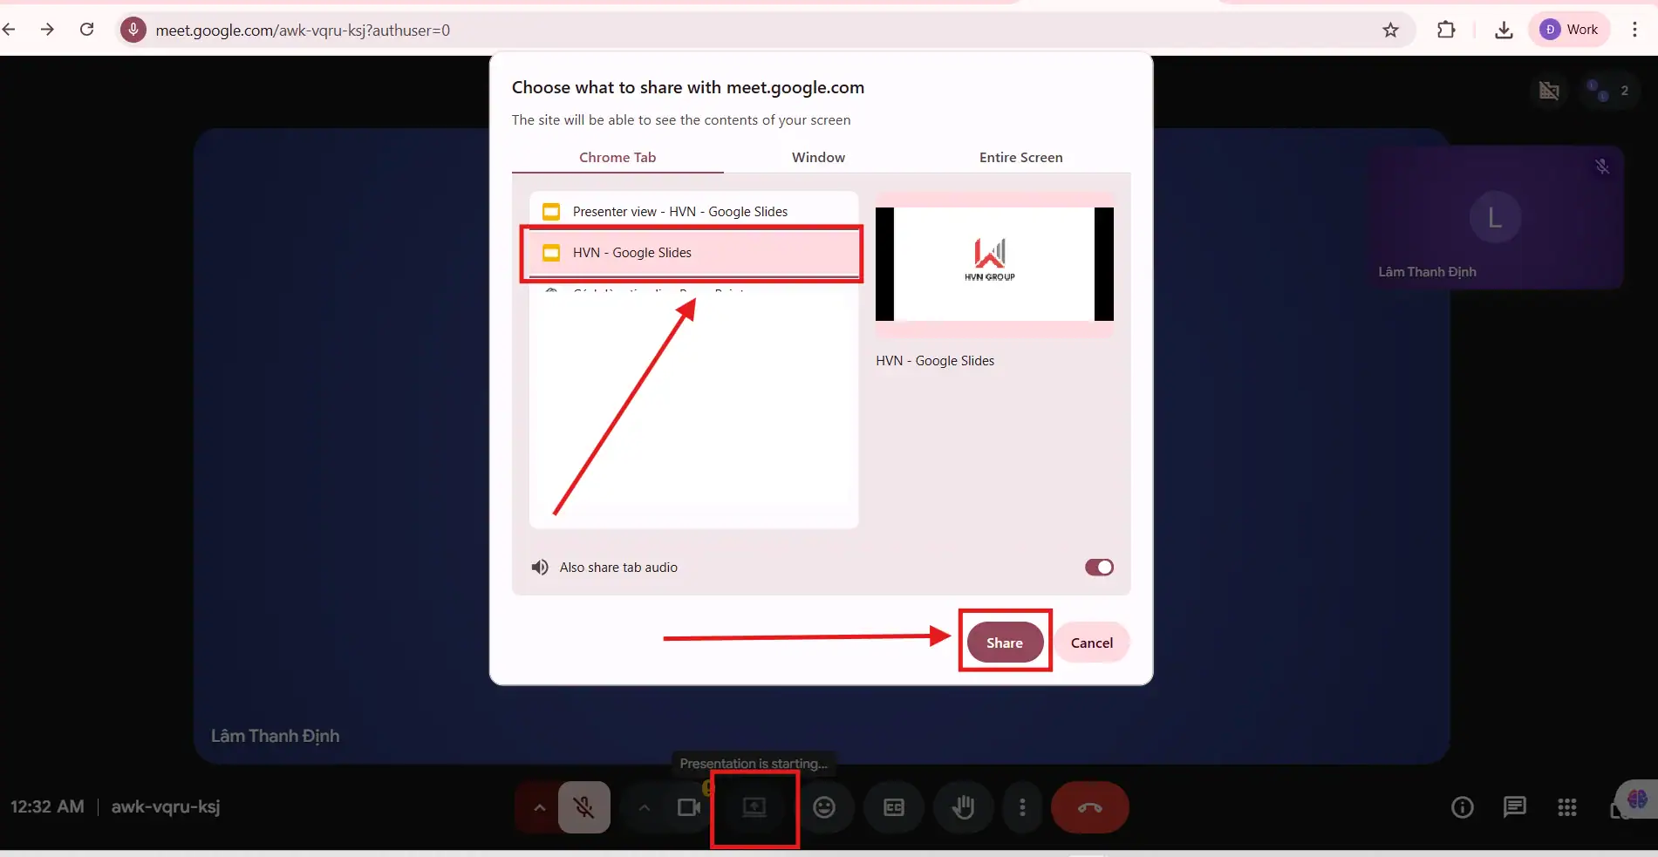Unmute the microphone button
The height and width of the screenshot is (857, 1658).
tap(584, 807)
